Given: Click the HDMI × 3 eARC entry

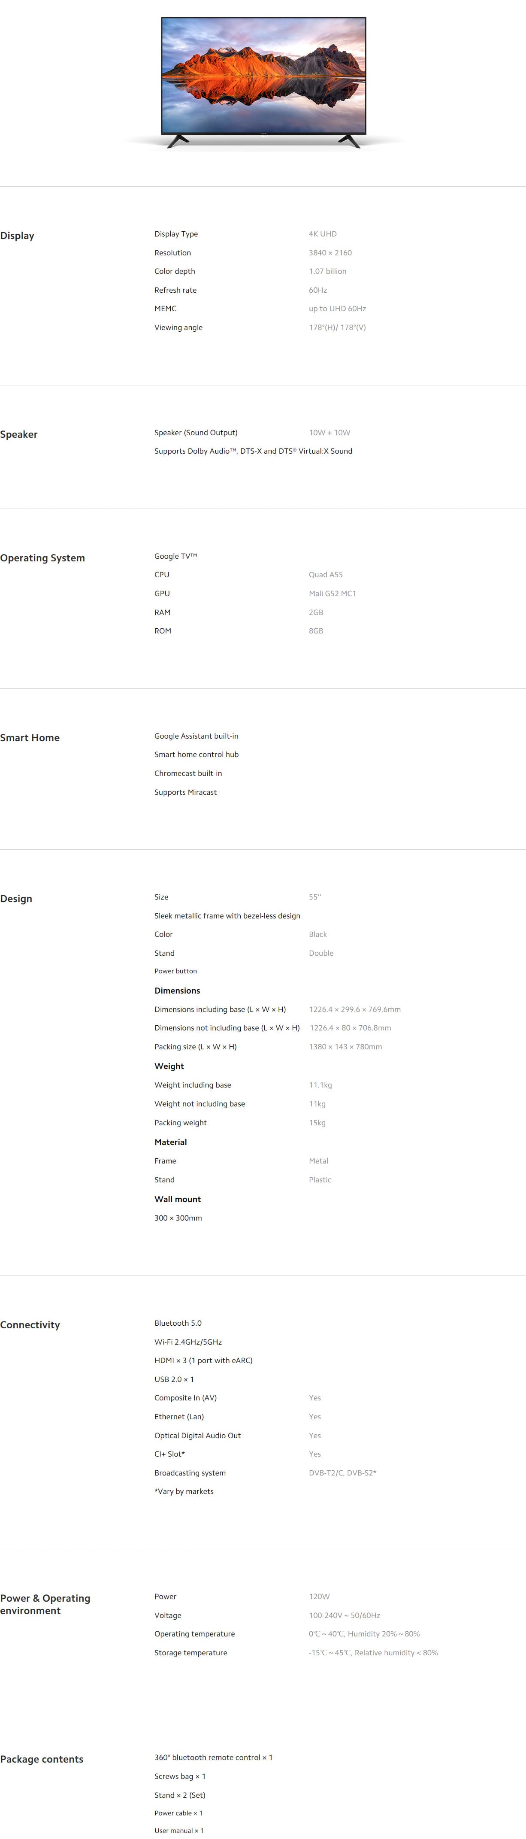Looking at the screenshot, I should tap(203, 1361).
